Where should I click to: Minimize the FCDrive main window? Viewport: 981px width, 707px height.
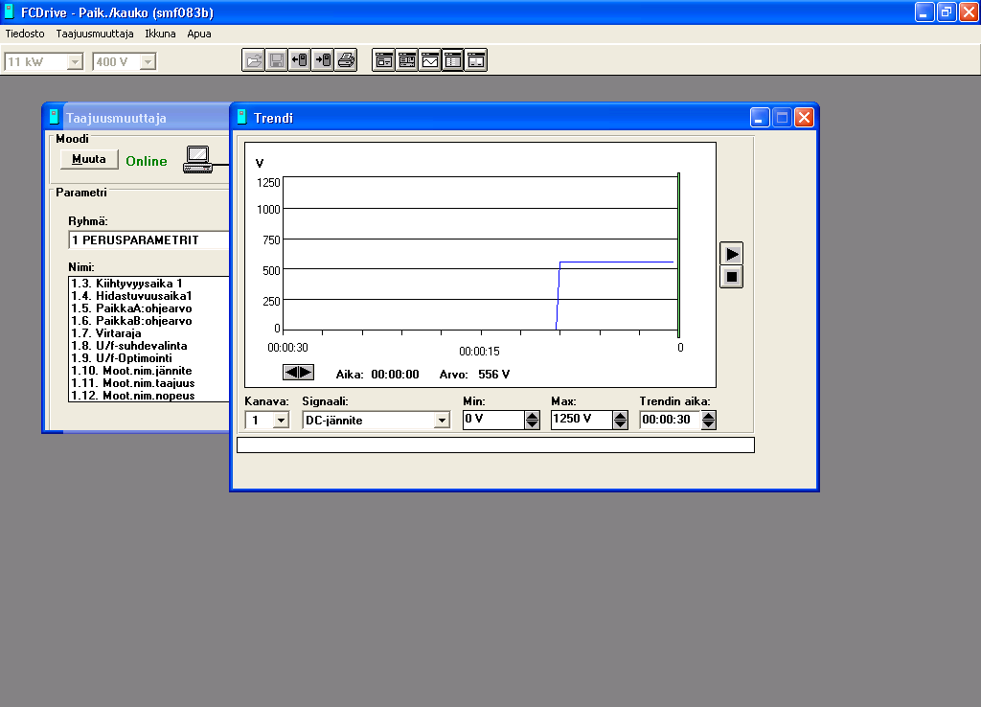pos(924,11)
